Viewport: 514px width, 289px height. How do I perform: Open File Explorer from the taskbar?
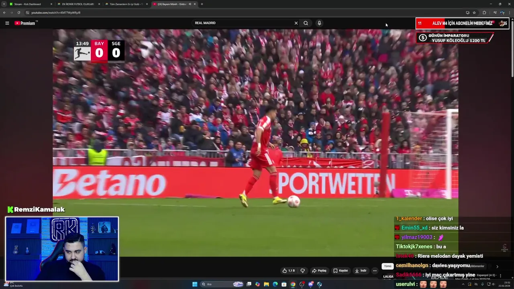click(266, 284)
